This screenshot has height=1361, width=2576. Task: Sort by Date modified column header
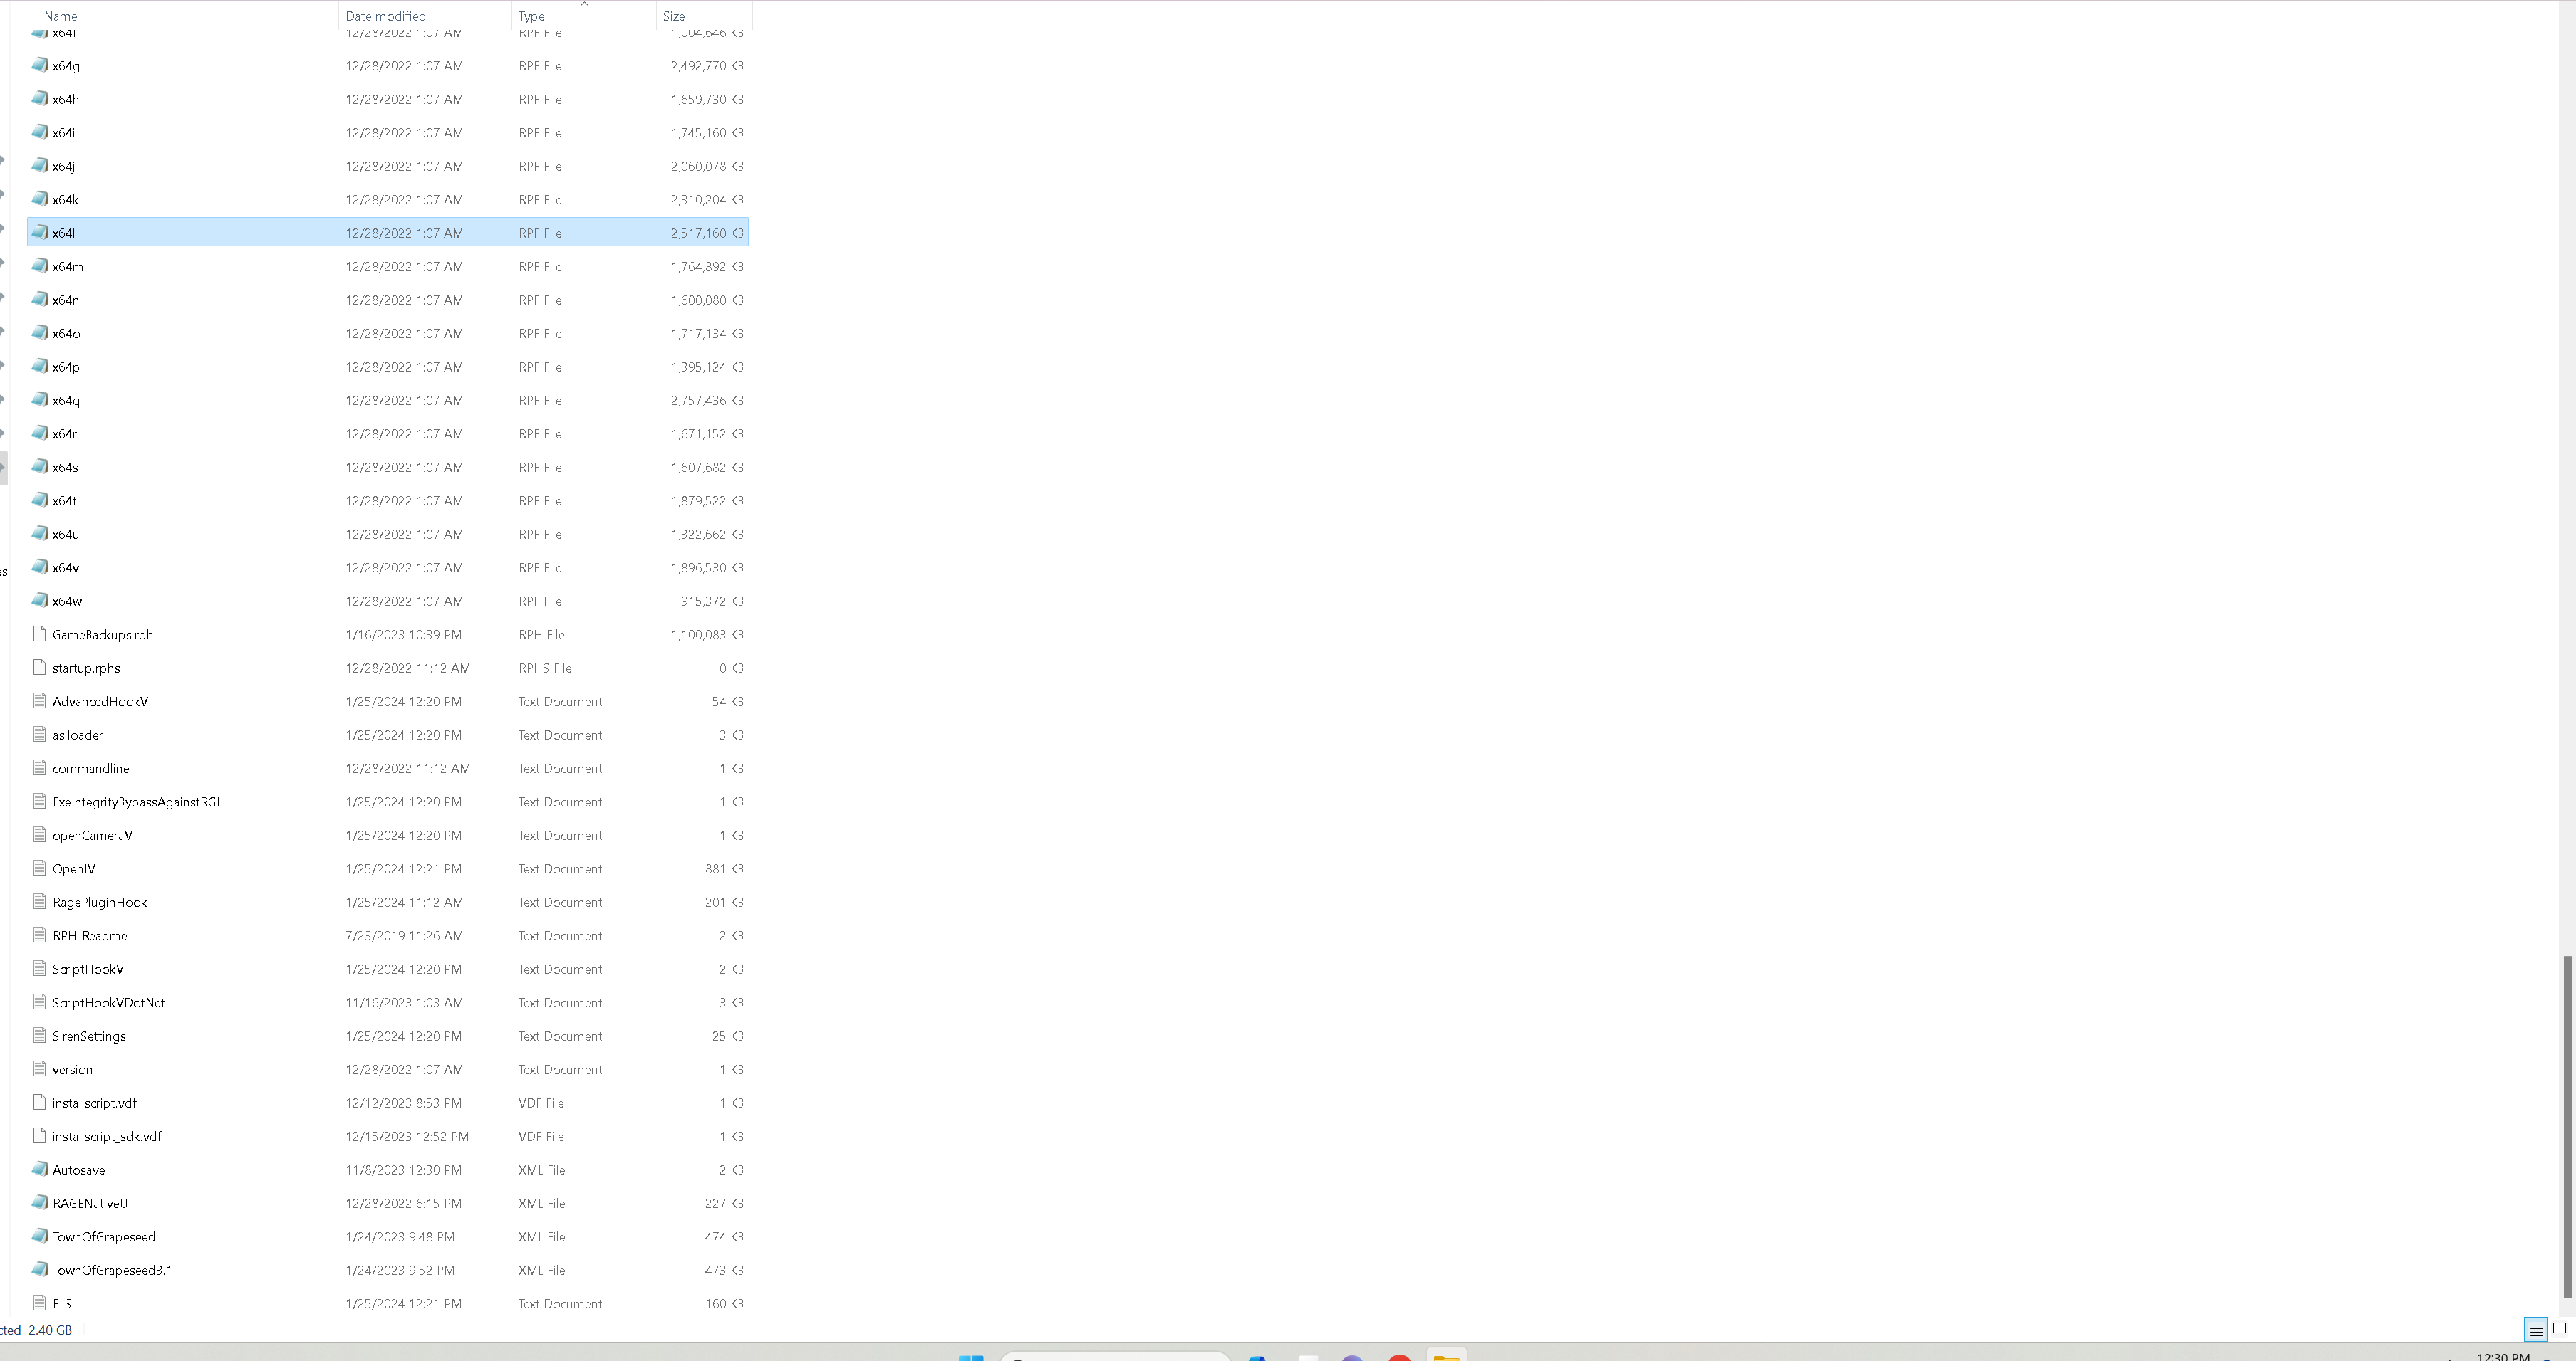(x=386, y=16)
